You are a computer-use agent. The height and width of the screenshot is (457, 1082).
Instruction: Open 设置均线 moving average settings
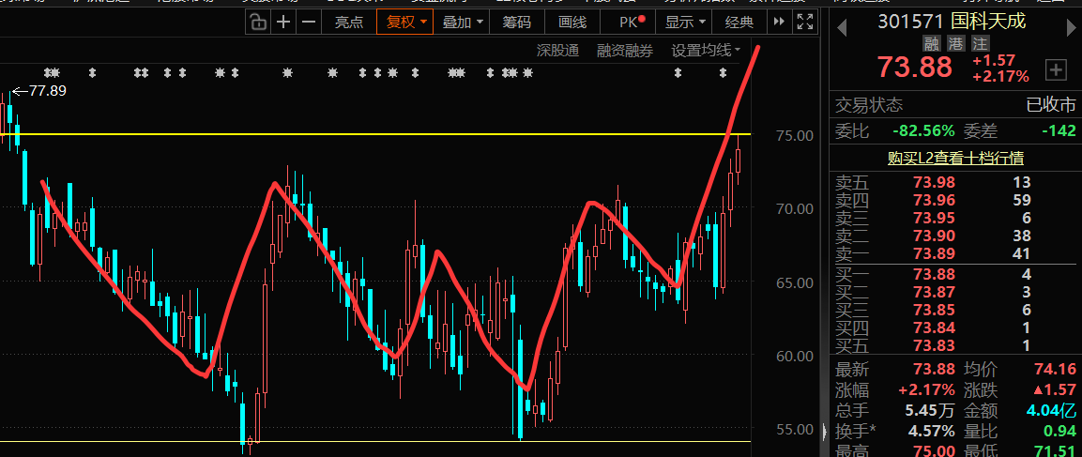pyautogui.click(x=706, y=51)
